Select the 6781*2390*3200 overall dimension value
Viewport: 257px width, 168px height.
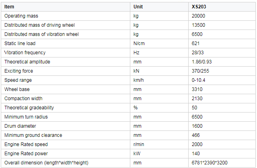(210, 163)
